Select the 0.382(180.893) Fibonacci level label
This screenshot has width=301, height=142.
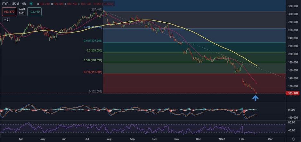pos(94,60)
